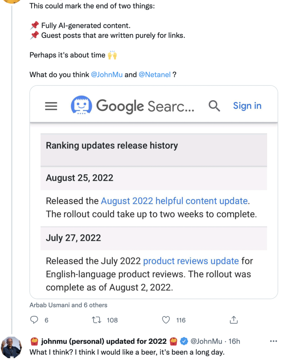Open the hamburger menu in Google Search Central
This screenshot has height=361, width=285.
pos(51,106)
